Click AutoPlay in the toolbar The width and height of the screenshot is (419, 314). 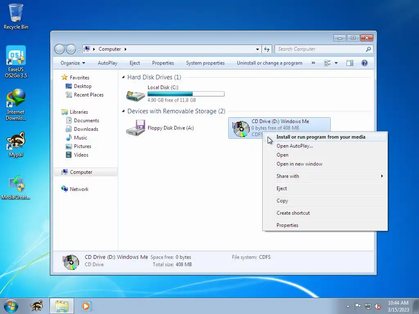click(108, 63)
